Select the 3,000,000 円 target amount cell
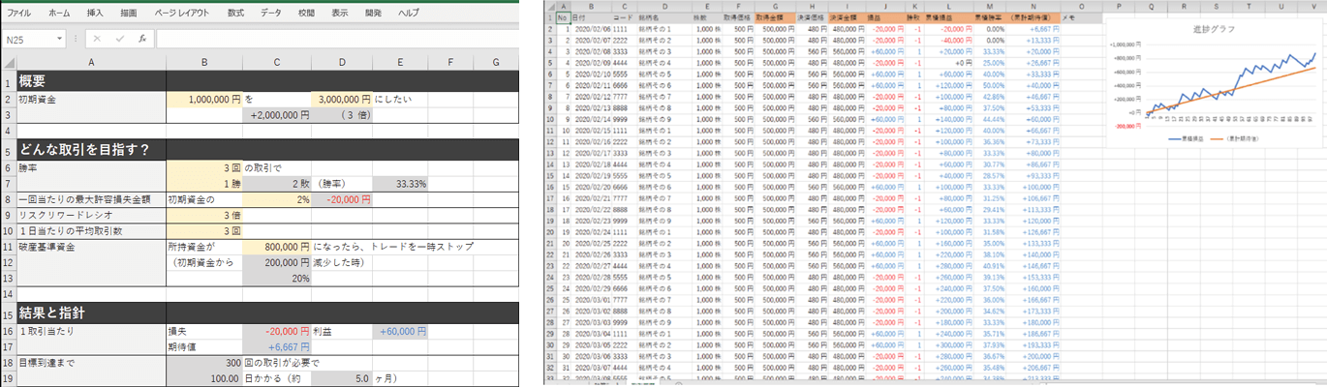The image size is (1327, 387). pos(342,99)
